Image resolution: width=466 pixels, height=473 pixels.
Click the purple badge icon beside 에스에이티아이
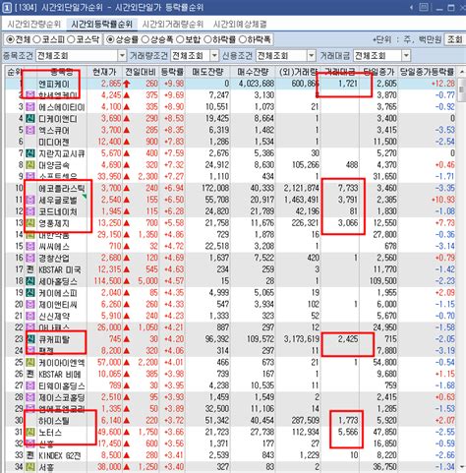pos(30,107)
